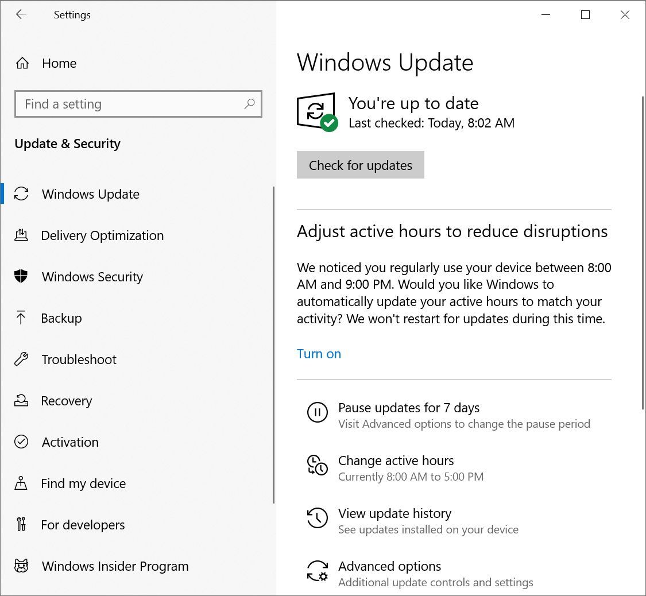This screenshot has height=596, width=646.
Task: Select the Backup settings icon
Action: (x=21, y=318)
